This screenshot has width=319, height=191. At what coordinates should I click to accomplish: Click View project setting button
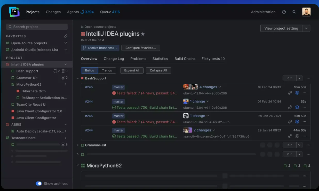281,28
